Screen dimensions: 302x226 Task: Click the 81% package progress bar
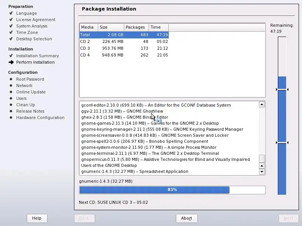click(172, 190)
